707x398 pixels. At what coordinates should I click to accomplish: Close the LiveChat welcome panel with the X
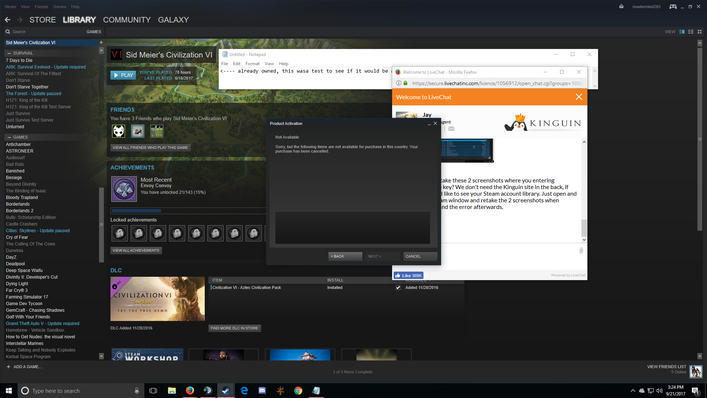[579, 97]
